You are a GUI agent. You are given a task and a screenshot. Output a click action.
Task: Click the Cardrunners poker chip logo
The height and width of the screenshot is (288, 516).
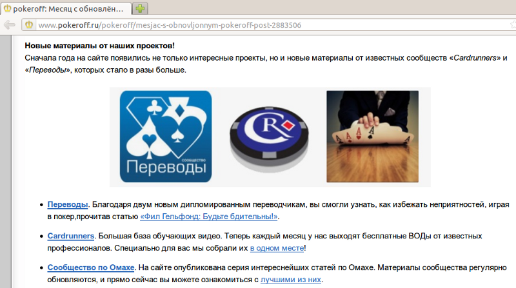click(x=269, y=138)
